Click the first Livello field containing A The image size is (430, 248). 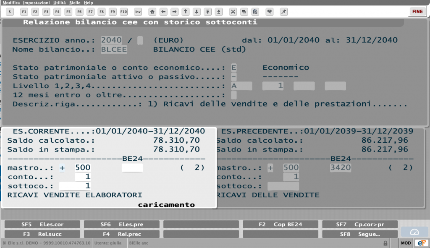(241, 86)
